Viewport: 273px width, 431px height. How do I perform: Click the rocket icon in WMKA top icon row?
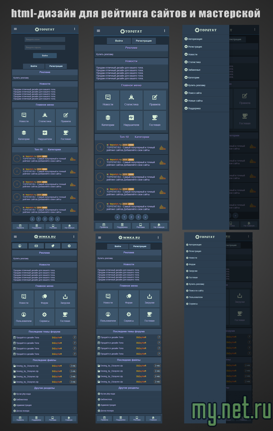[x=53, y=246]
